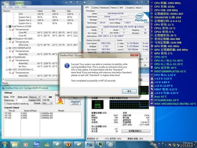Open the Threads Auto dropdown
The image size is (197, 148).
(x=47, y=103)
